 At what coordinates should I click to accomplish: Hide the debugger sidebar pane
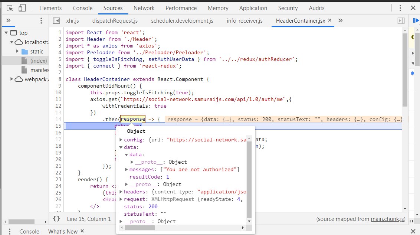click(x=401, y=21)
